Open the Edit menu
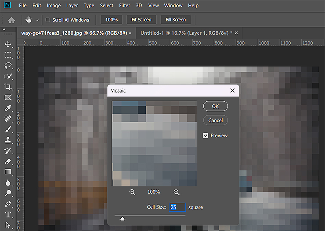 tap(37, 6)
